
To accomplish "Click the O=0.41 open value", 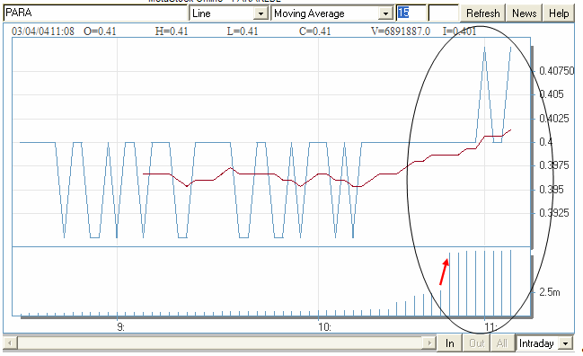I will click(x=100, y=31).
